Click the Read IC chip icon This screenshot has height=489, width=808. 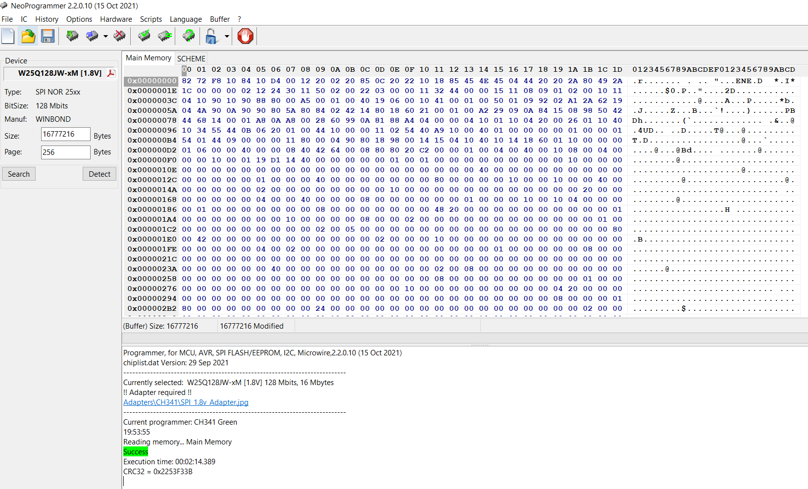(x=72, y=36)
